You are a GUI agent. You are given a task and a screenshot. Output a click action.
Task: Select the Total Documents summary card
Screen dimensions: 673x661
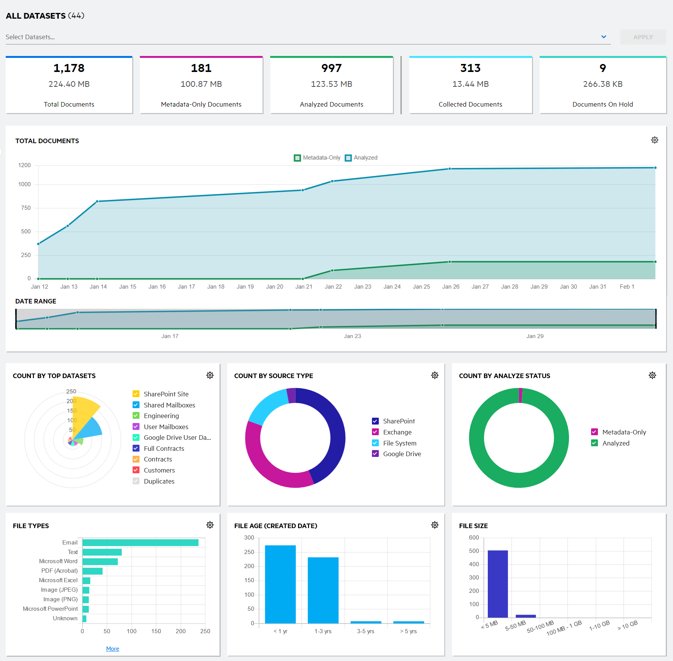[69, 85]
